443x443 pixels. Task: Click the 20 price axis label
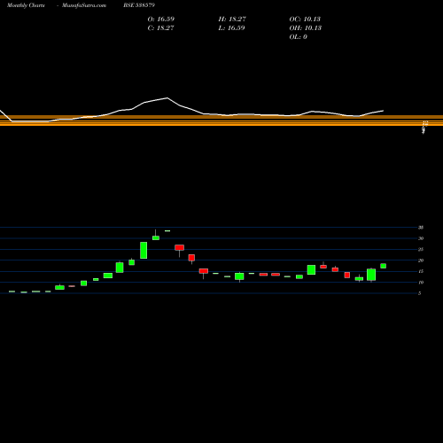click(421, 260)
